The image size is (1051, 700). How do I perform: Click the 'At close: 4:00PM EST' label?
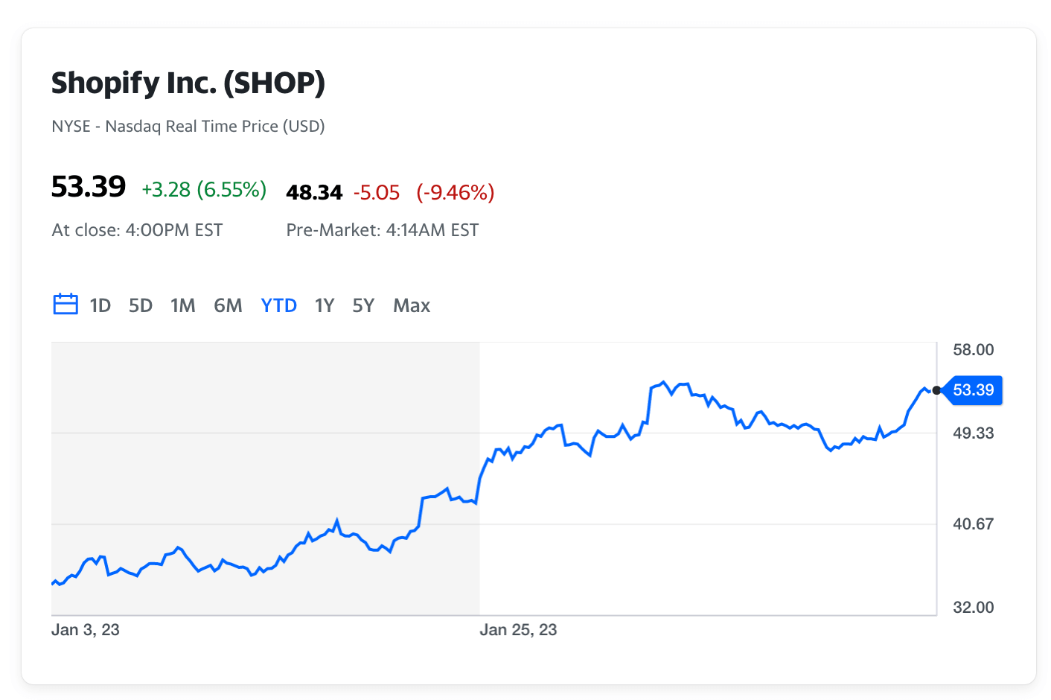(137, 230)
